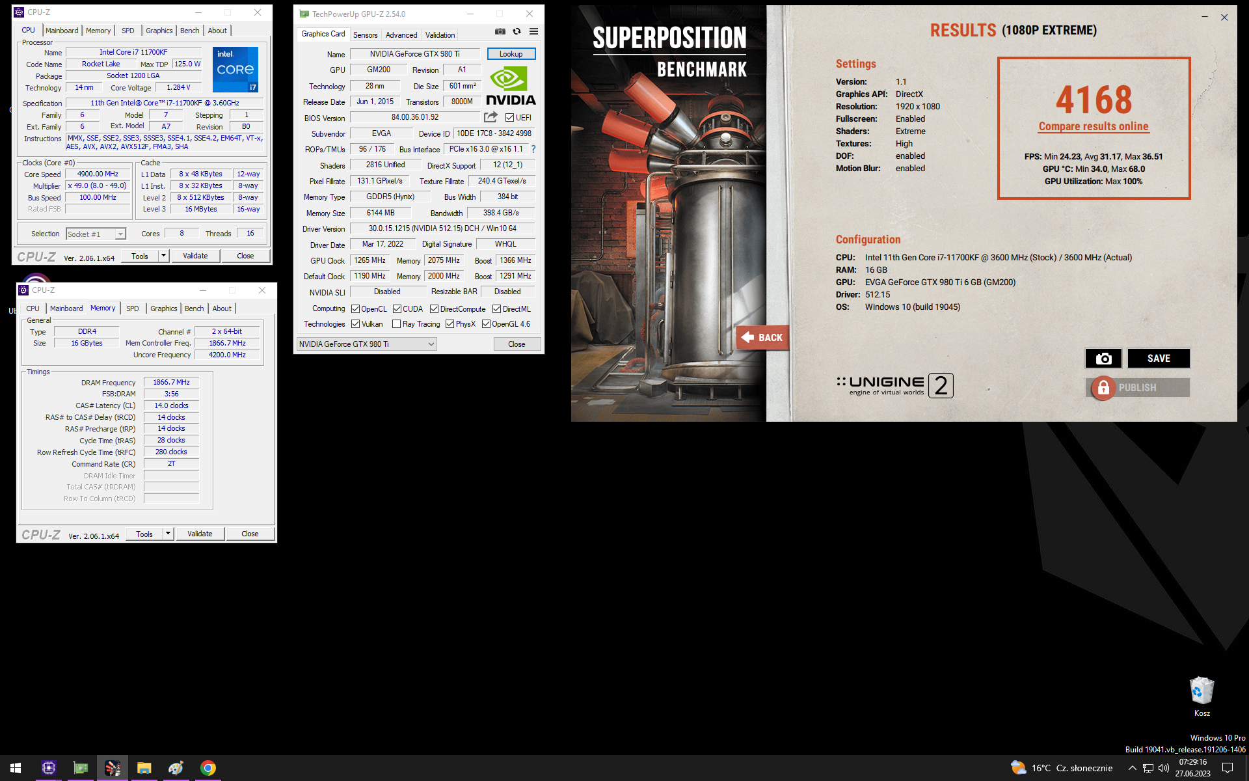
Task: Open the GPU-Z hamburger menu
Action: click(x=533, y=31)
